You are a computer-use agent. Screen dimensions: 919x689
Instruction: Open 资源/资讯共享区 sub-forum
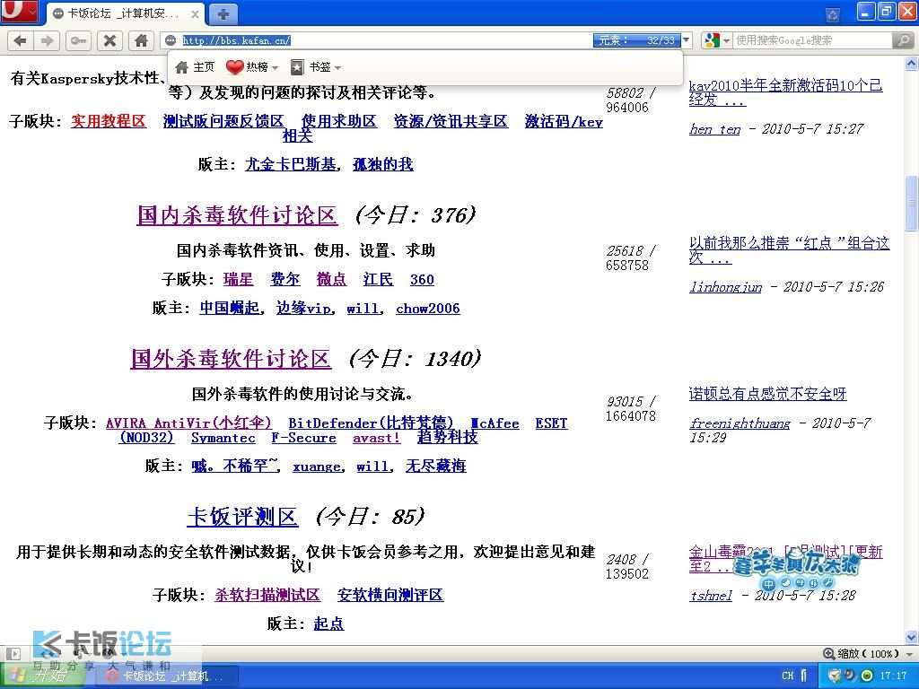pos(451,121)
